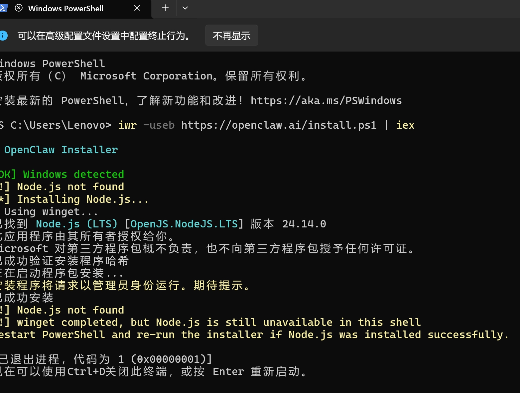Click the OpenJS.NodeJS.LTS package identifier

(184, 224)
